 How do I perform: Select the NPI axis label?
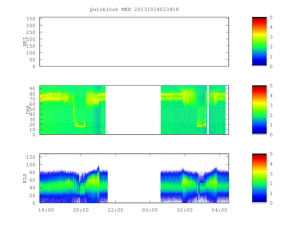(25, 42)
